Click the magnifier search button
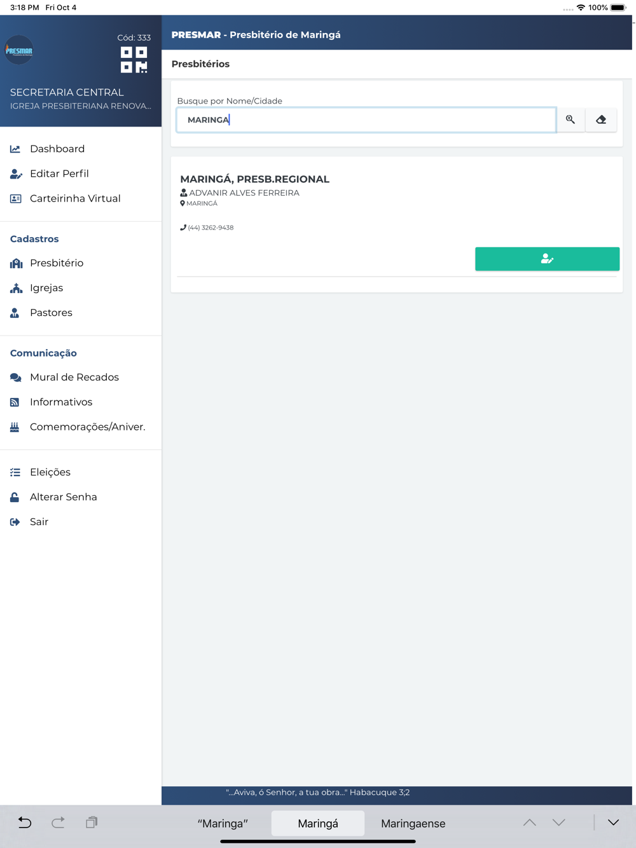 pyautogui.click(x=570, y=120)
